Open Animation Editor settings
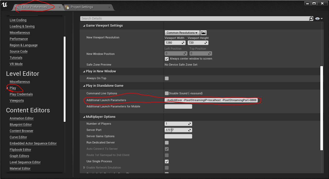This screenshot has width=329, height=179. [x=22, y=118]
